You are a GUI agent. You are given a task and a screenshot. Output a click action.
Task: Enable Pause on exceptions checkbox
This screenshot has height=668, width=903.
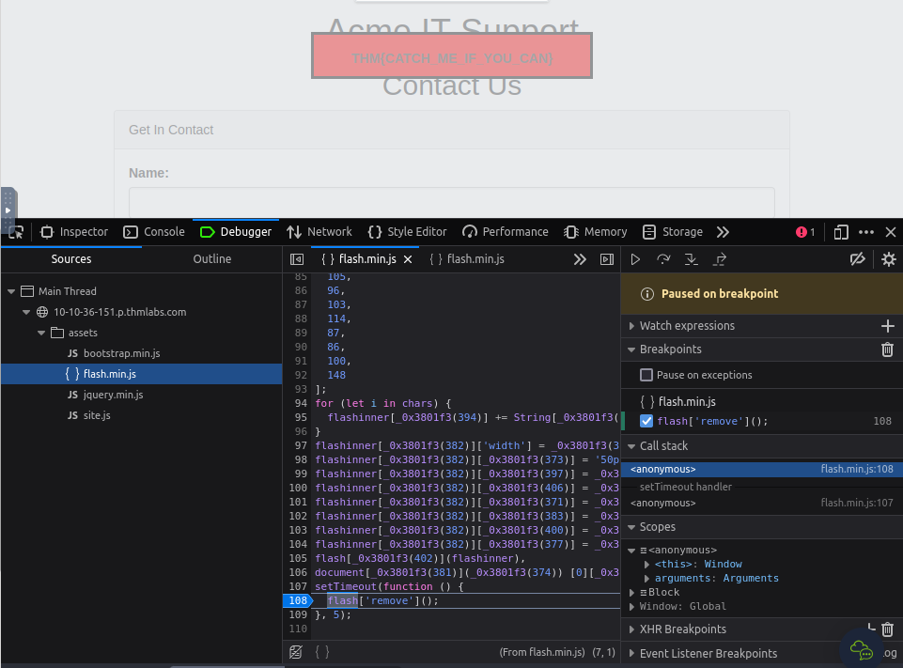pos(646,375)
